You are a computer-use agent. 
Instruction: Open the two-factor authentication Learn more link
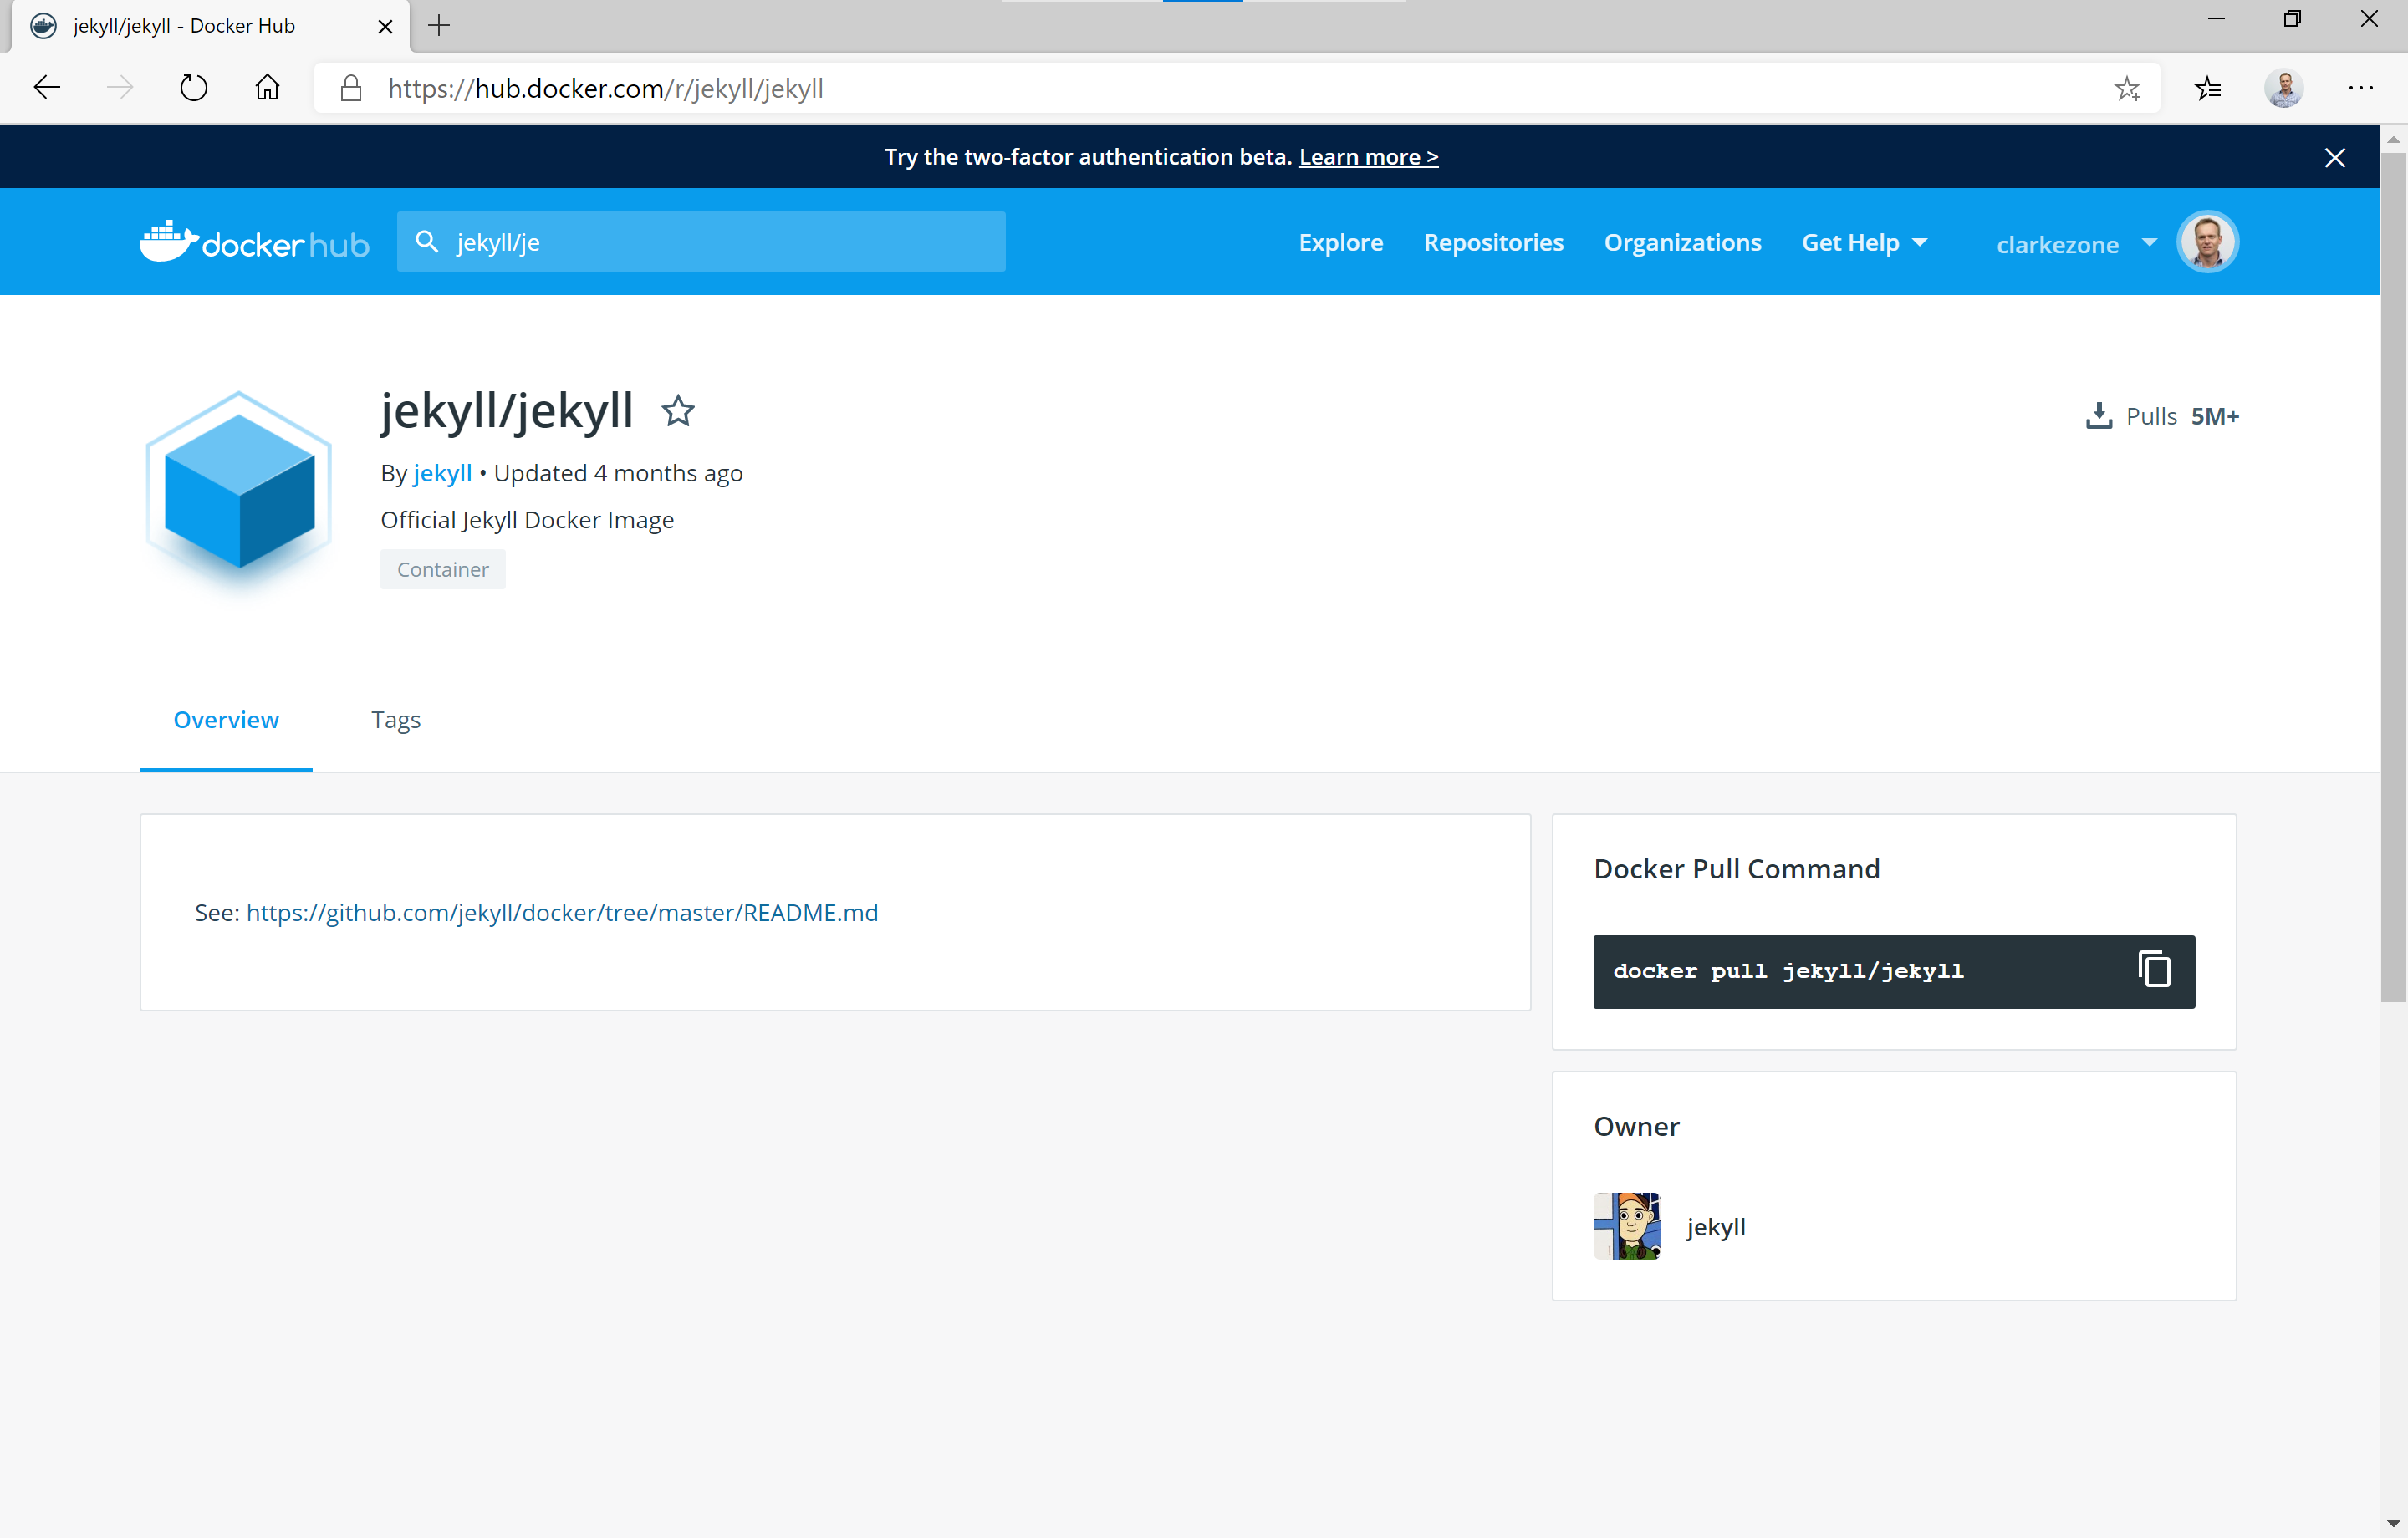tap(1368, 156)
